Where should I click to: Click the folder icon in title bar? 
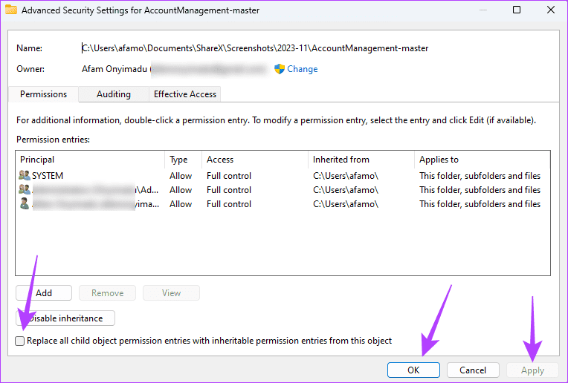point(11,10)
